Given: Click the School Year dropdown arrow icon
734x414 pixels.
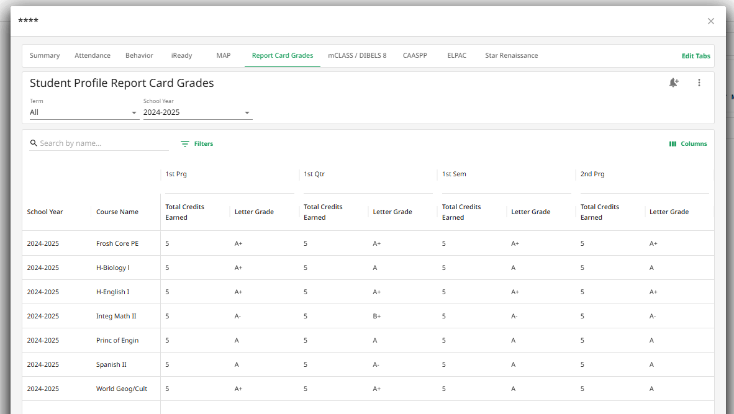Looking at the screenshot, I should (x=247, y=112).
